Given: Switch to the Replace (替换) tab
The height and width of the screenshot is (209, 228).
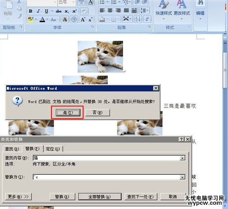Looking at the screenshot, I should [x=32, y=149].
